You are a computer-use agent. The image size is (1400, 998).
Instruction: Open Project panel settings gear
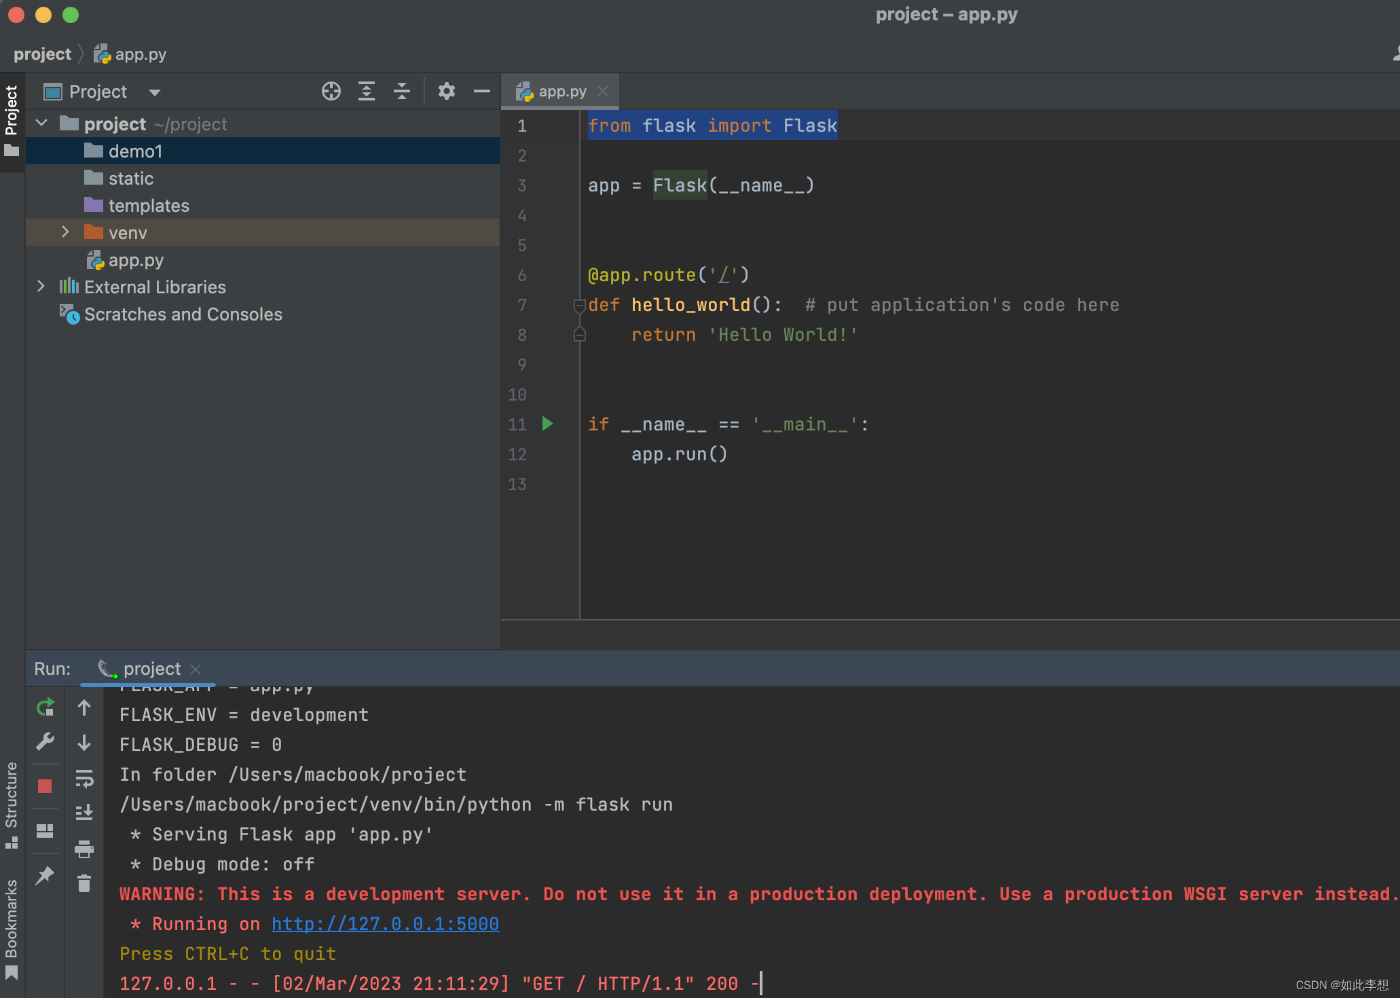point(446,91)
